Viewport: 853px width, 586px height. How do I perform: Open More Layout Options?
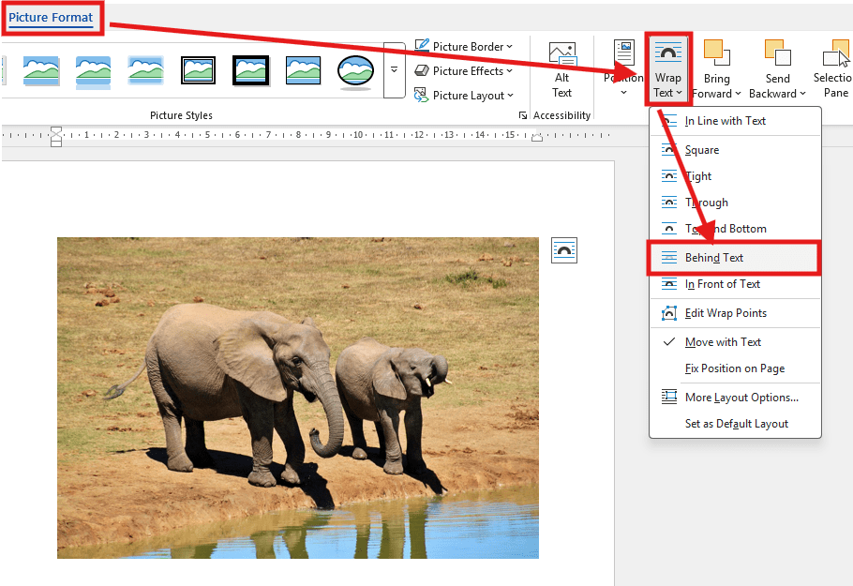pyautogui.click(x=741, y=397)
